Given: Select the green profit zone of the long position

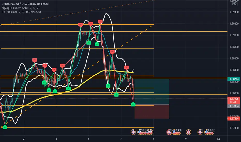Looking at the screenshot, I should (x=152, y=92).
